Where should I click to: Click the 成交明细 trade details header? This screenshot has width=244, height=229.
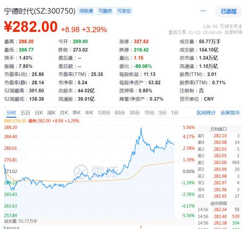(219, 203)
